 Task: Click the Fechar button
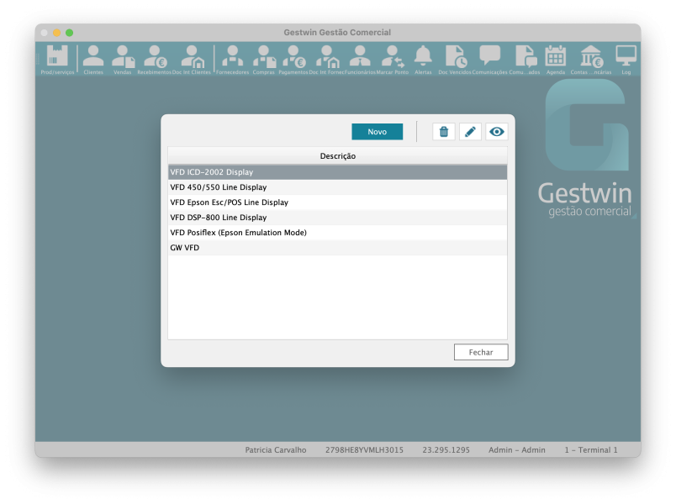click(x=481, y=352)
